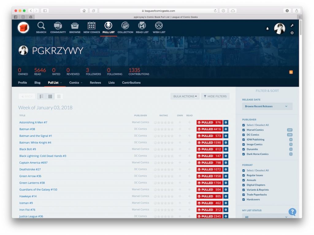Open the Collection icon
Viewport: 314px width, 235px height.
125,28
